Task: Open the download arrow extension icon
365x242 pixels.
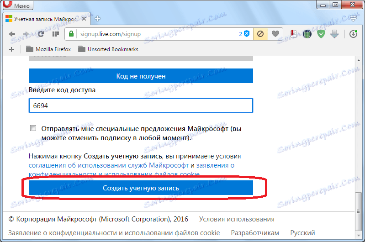Action: coord(334,34)
